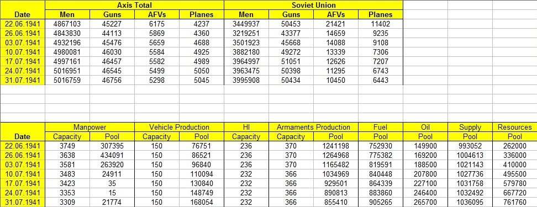Select Manpower Pool value 35

click(x=112, y=183)
